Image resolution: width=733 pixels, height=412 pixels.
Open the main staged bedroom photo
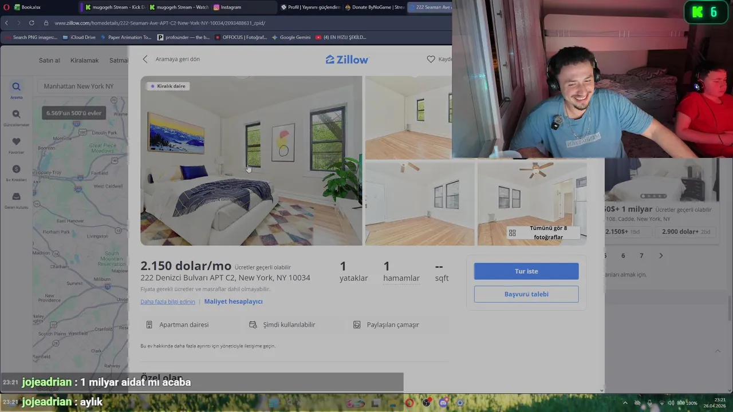pos(251,161)
